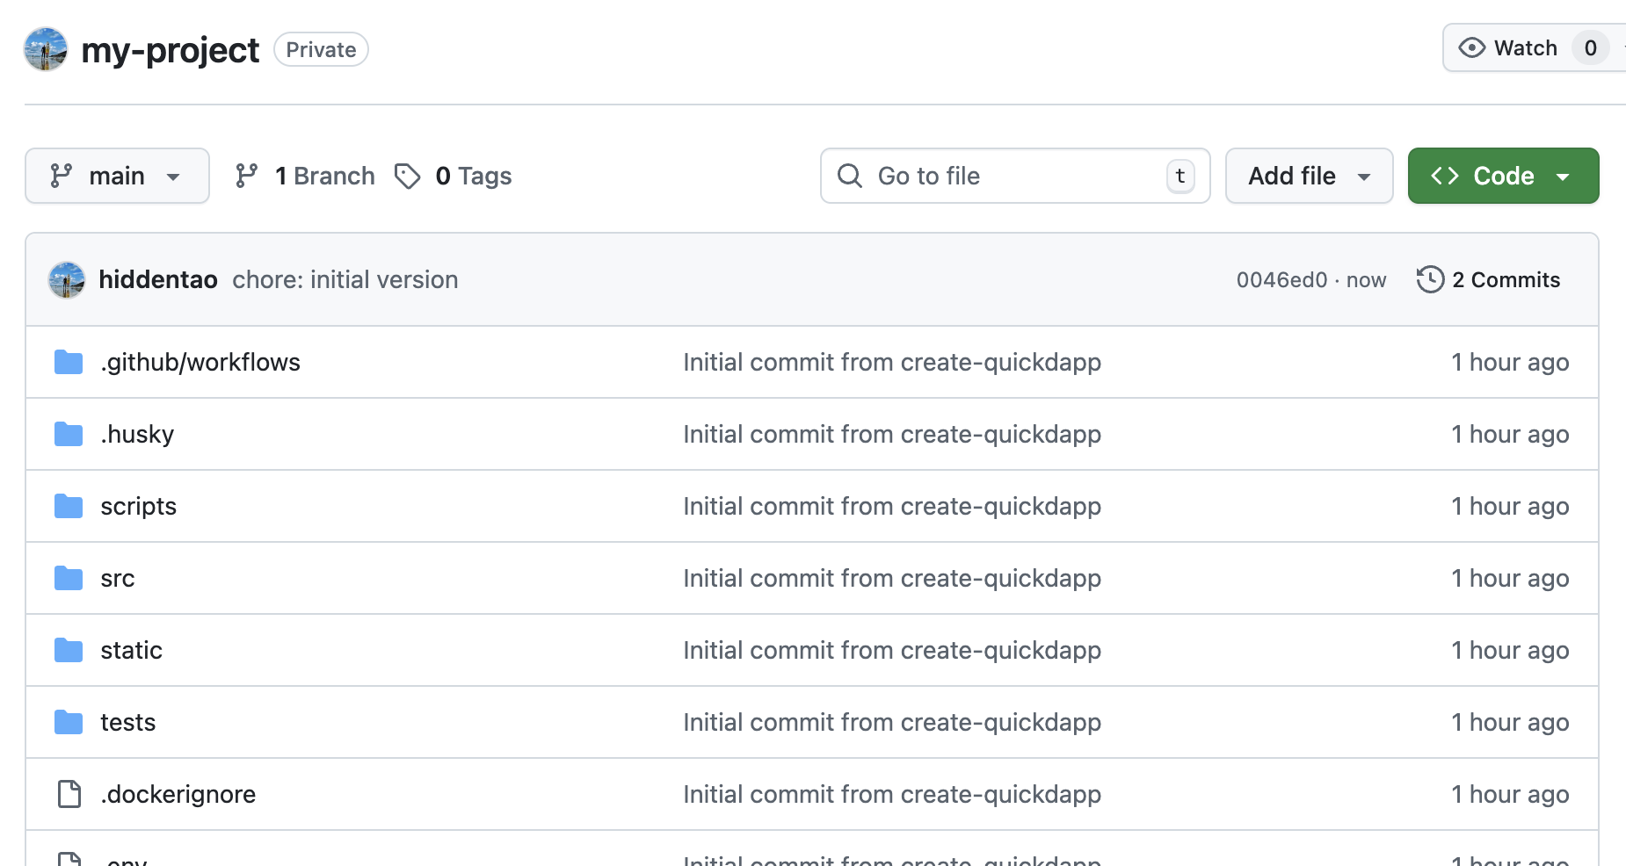Focus the Go to file search field
The image size is (1626, 866).
(1015, 177)
